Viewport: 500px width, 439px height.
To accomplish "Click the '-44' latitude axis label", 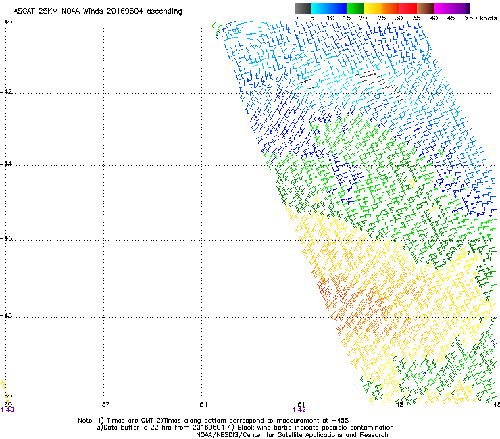I will [6, 164].
